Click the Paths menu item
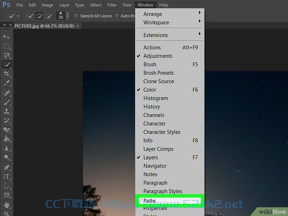This screenshot has width=288, height=216. 170,201
